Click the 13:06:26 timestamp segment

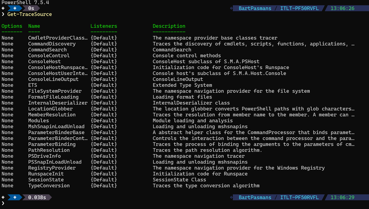pyautogui.click(x=342, y=8)
